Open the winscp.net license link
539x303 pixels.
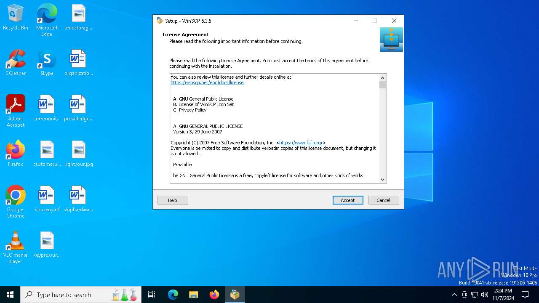[x=207, y=82]
